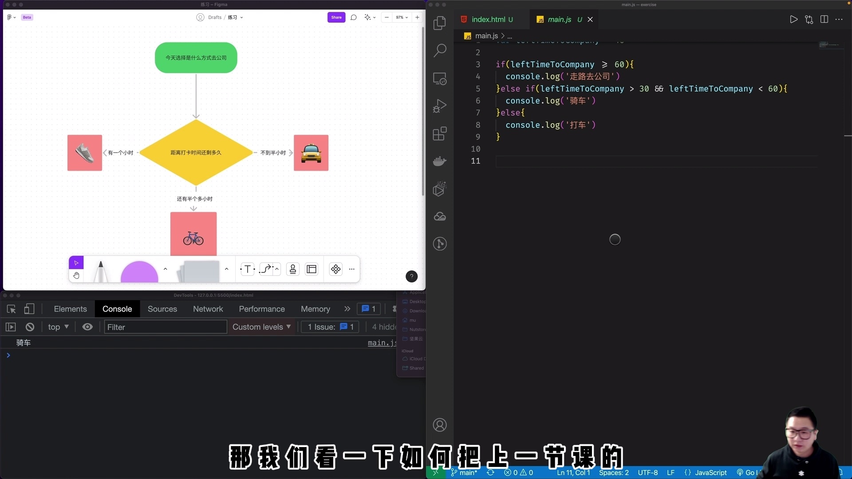Open the top frame context dropdown
The height and width of the screenshot is (479, 852).
(x=58, y=327)
